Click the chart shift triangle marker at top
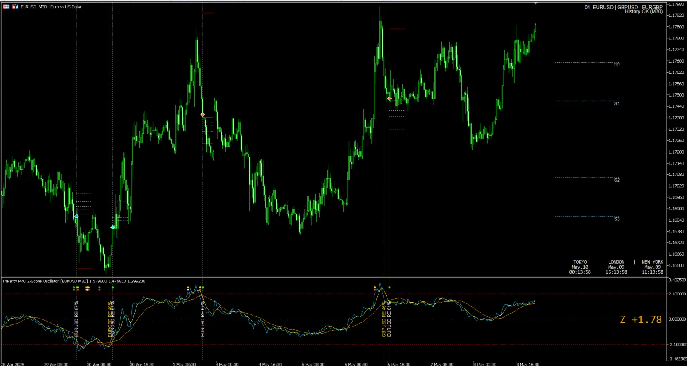This screenshot has width=687, height=366. [x=535, y=3]
